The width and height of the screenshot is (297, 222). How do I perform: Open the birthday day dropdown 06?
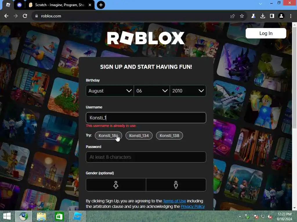pyautogui.click(x=152, y=91)
